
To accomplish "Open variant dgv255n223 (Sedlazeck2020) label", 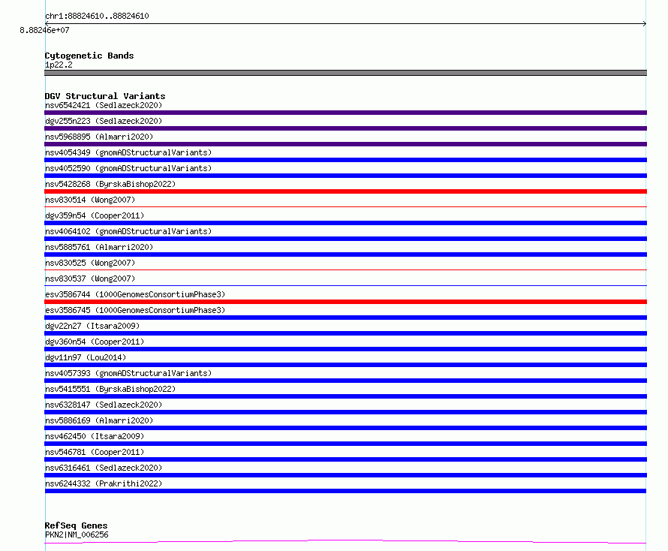I will (104, 121).
